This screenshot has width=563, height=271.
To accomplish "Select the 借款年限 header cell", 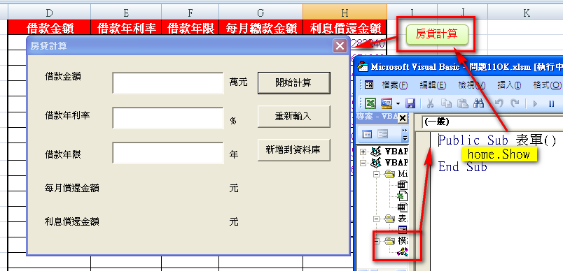I will click(190, 27).
